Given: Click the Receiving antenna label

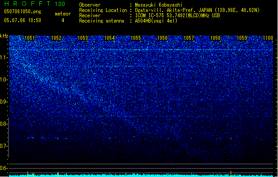Looking at the screenshot, I should pos(102,21).
